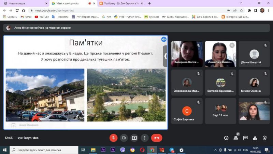The image size is (273, 154).
Task: Collapse the presentation side arrow handle
Action: click(165, 56)
